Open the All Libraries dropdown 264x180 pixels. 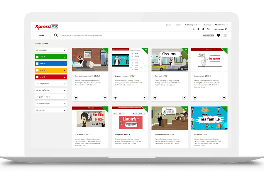[51, 110]
